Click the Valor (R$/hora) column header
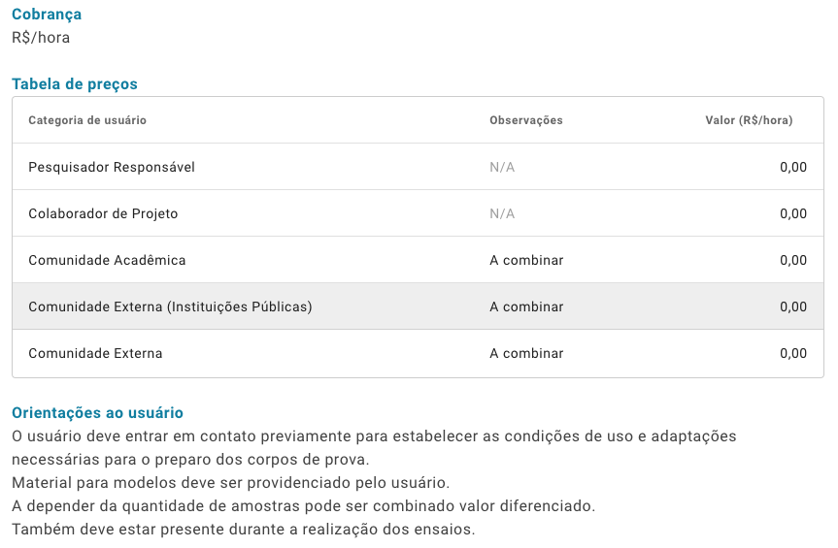The width and height of the screenshot is (838, 548). [749, 120]
